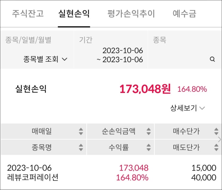This screenshot has height=190, width=222.
Task: Click the 종목 search input field
Action: pos(179,59)
